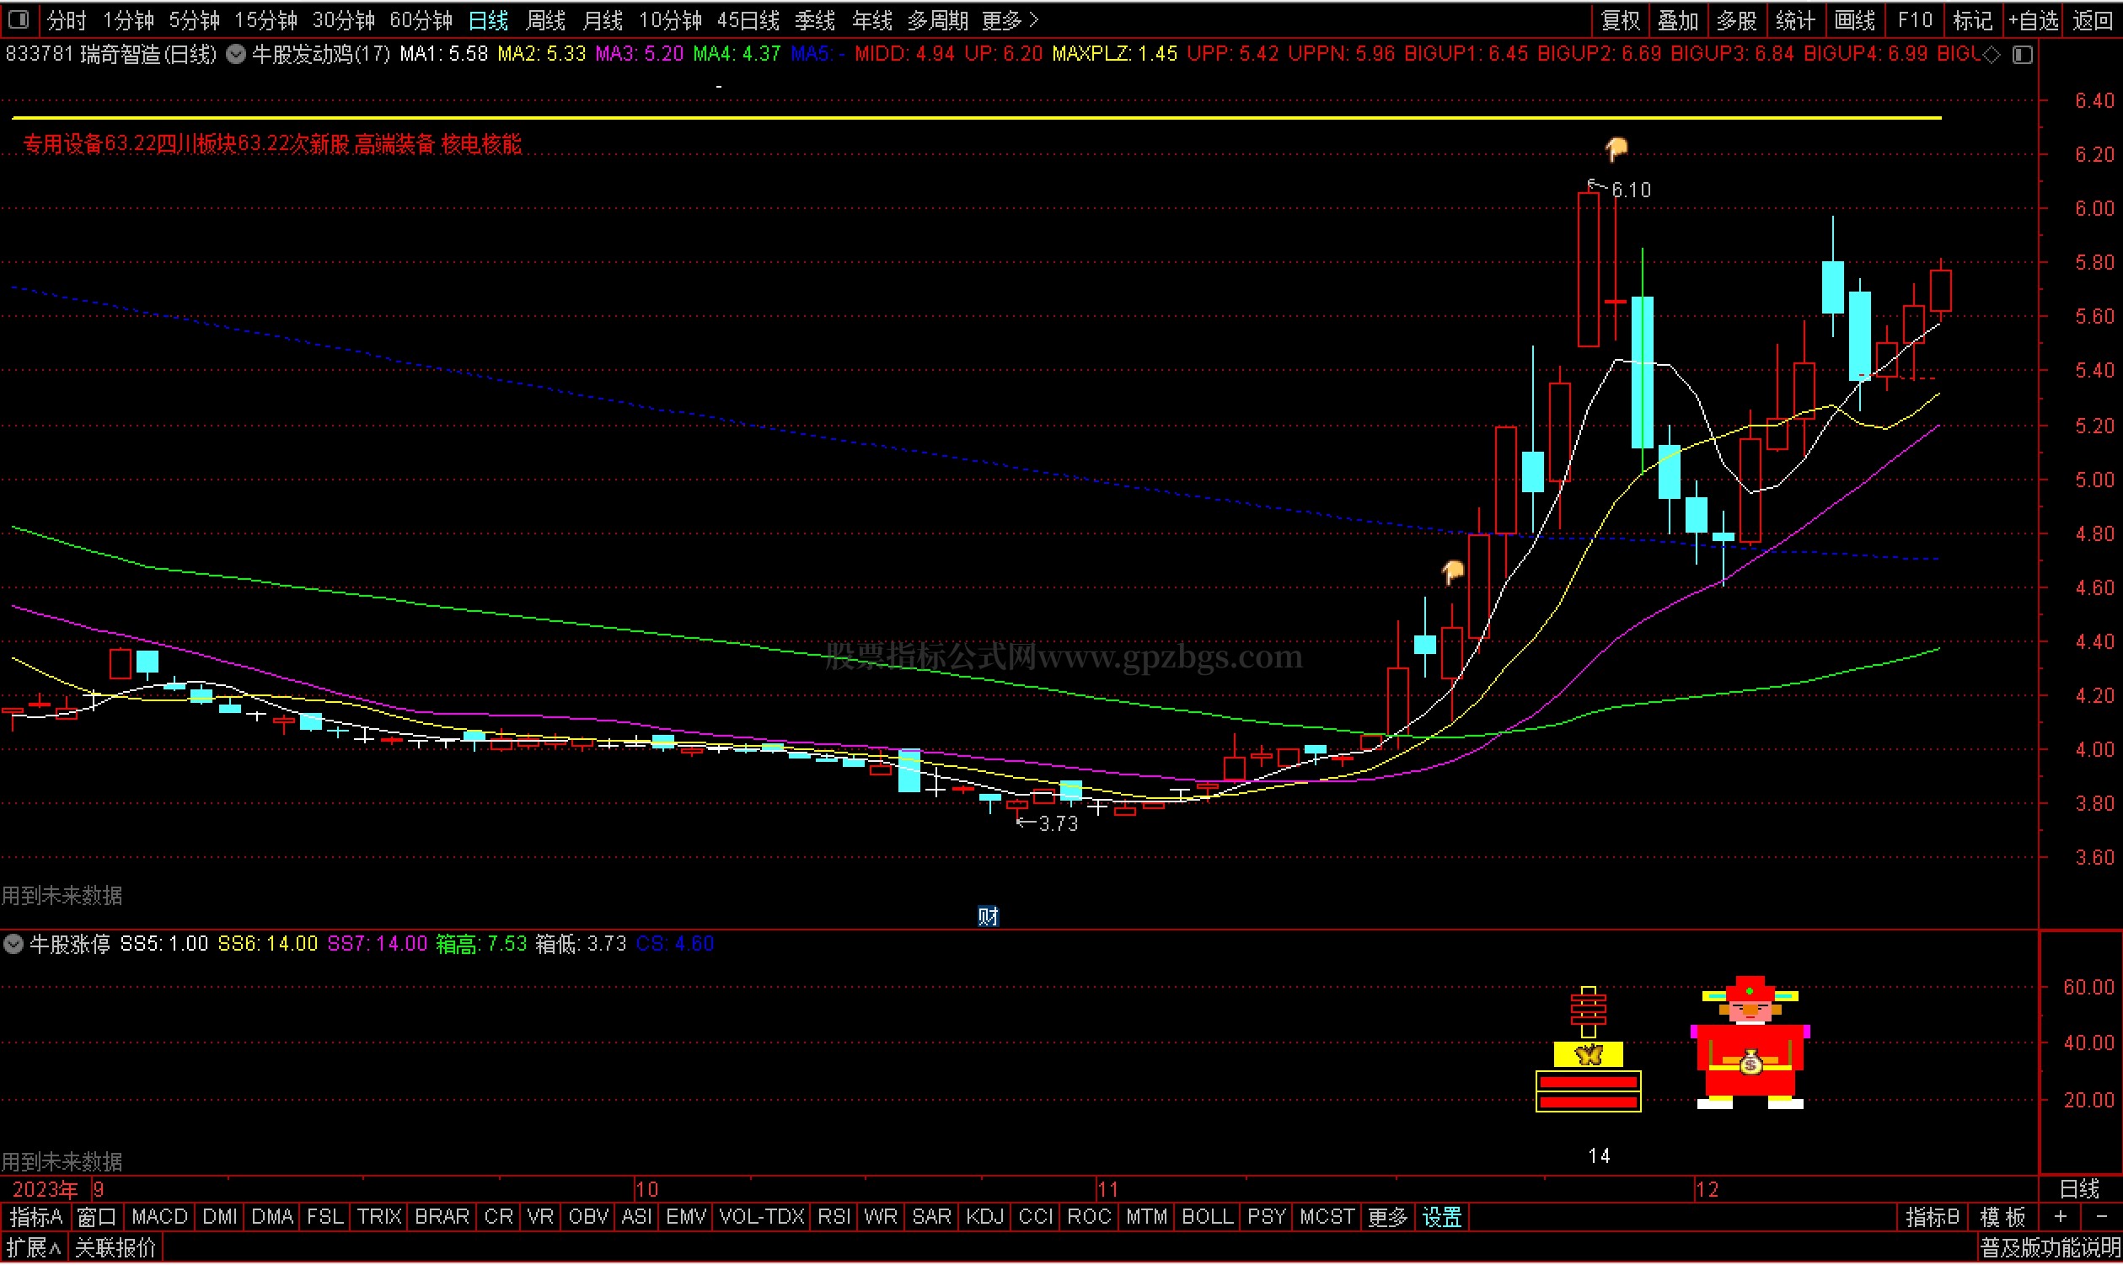Click the upper orange hand signal near 6.10
Image resolution: width=2123 pixels, height=1265 pixels.
[1616, 149]
